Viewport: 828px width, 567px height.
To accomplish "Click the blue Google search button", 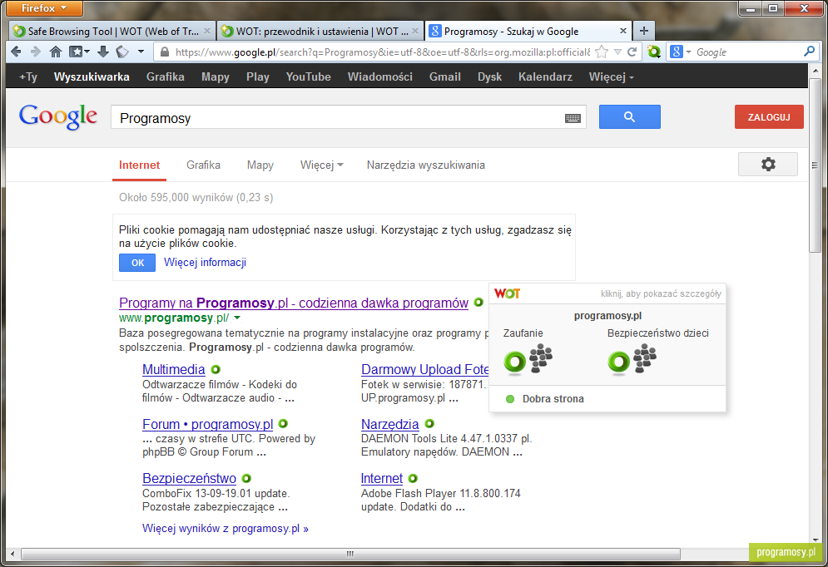I will (629, 116).
